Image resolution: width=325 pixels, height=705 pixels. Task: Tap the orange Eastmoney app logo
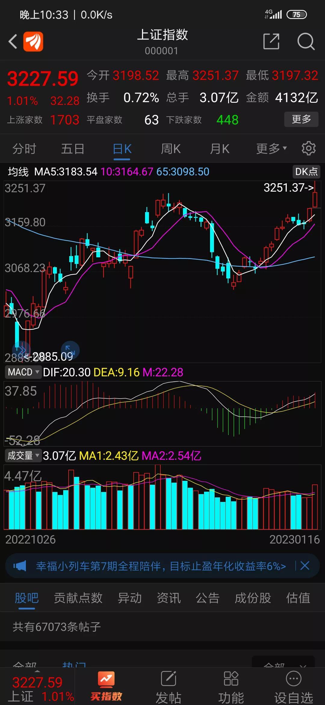click(33, 42)
